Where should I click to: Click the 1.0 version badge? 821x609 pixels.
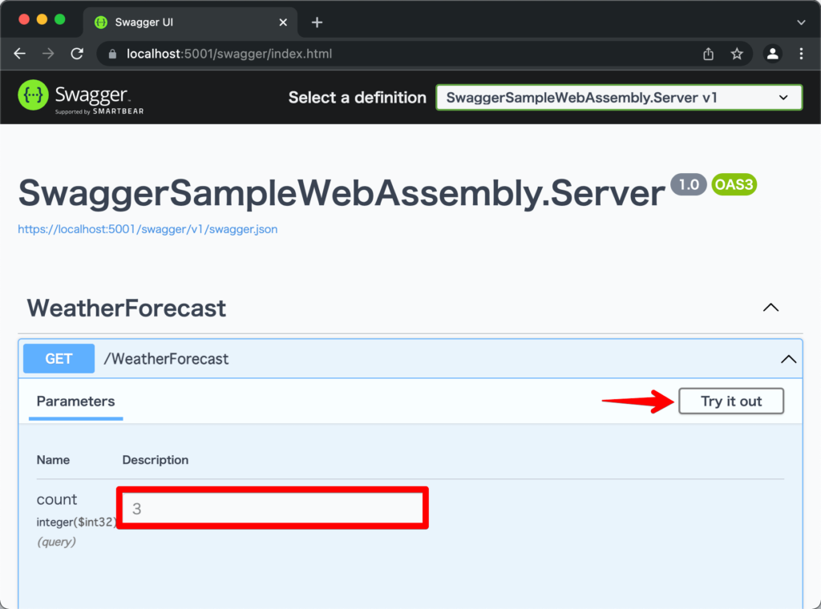(x=688, y=184)
